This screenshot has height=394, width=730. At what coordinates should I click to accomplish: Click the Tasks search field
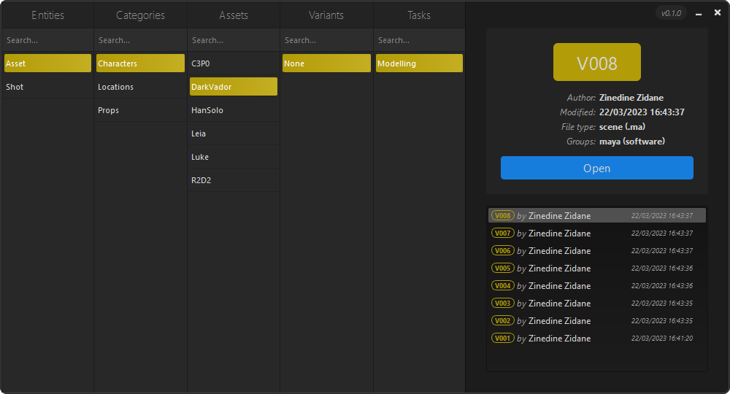pyautogui.click(x=419, y=40)
